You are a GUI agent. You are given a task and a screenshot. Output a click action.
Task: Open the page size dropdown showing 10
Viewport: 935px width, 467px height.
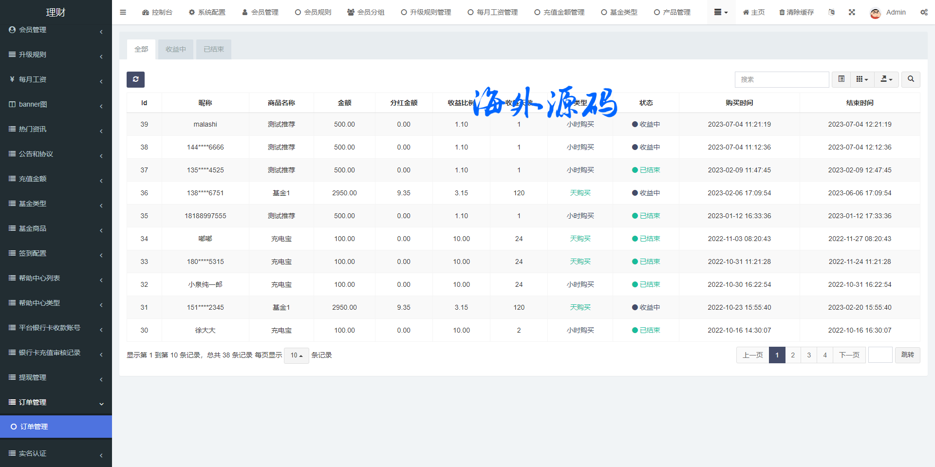pyautogui.click(x=296, y=355)
